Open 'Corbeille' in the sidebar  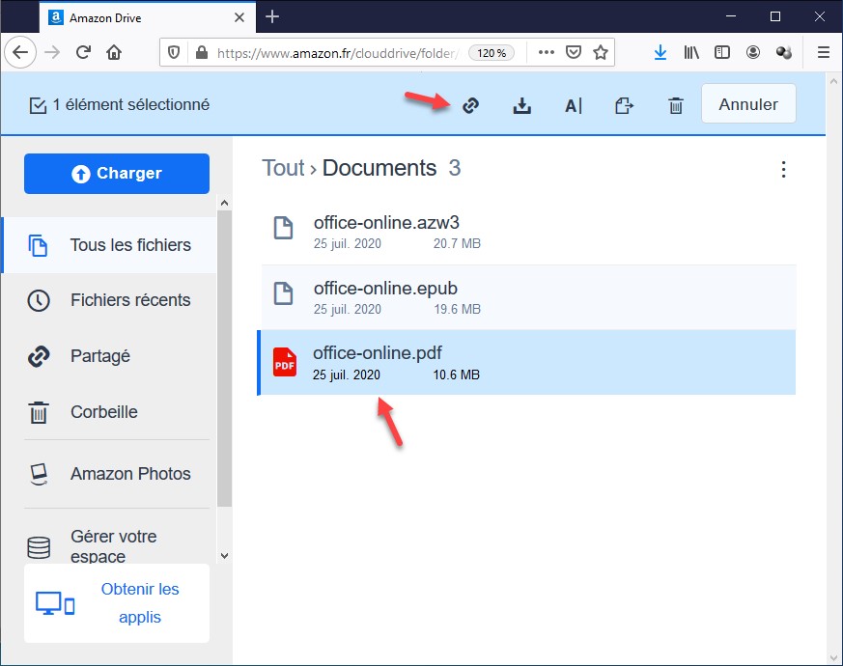point(103,412)
